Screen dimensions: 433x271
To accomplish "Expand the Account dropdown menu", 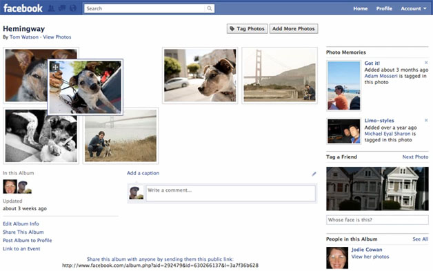I will point(414,8).
